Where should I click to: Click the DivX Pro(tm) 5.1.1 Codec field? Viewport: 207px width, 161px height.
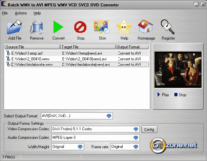click(x=95, y=129)
